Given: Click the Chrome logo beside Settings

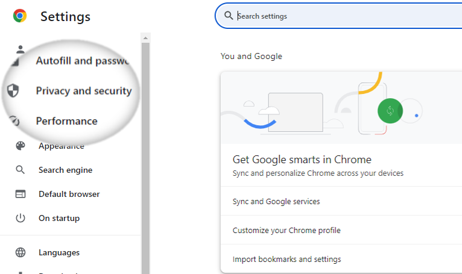Looking at the screenshot, I should click(20, 16).
